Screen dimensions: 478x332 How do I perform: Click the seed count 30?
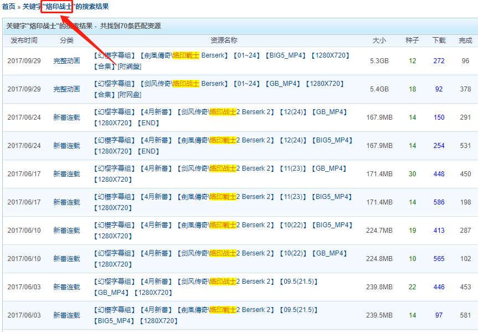tap(413, 174)
